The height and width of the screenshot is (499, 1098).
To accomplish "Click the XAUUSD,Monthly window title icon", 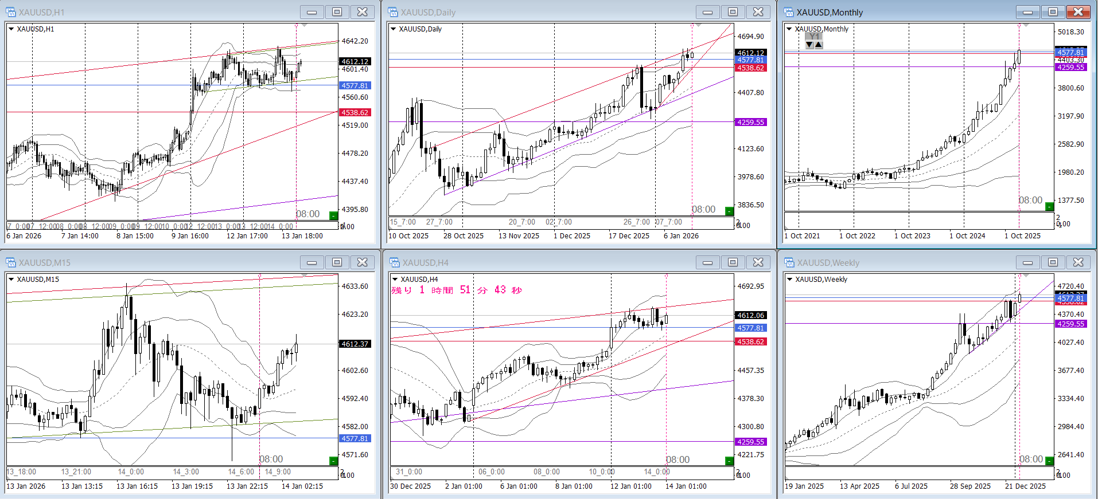I will click(x=789, y=12).
